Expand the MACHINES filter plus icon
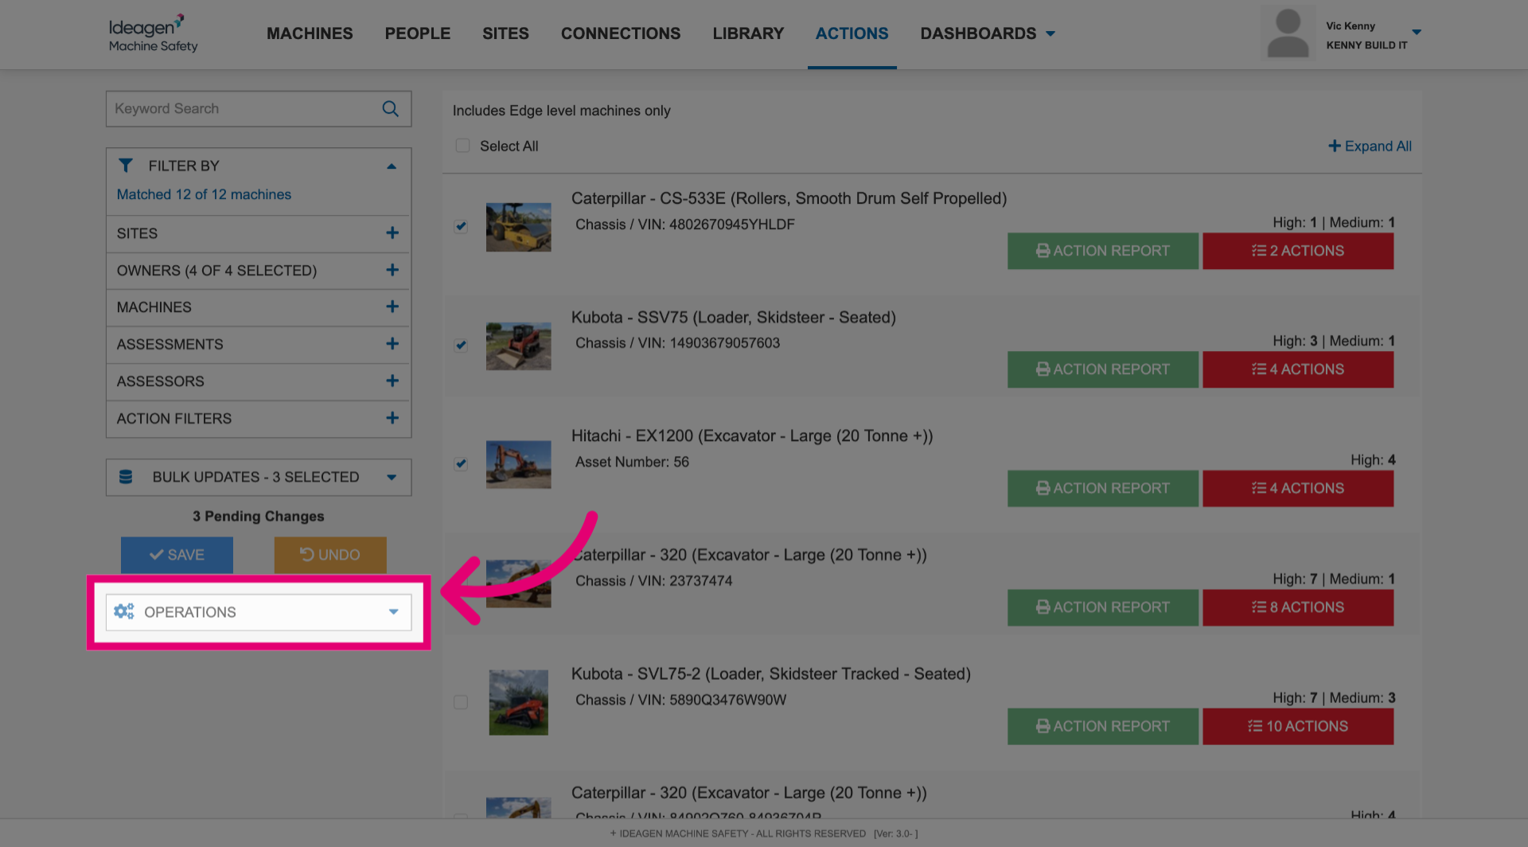Screen dimensions: 1528x847 392,306
